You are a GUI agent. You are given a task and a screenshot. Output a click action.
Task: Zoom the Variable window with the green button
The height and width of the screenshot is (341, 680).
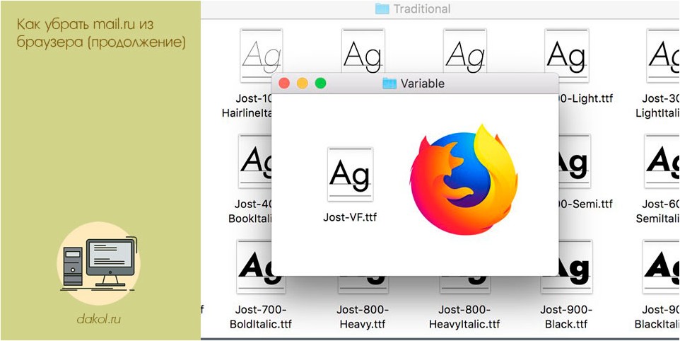tap(320, 83)
